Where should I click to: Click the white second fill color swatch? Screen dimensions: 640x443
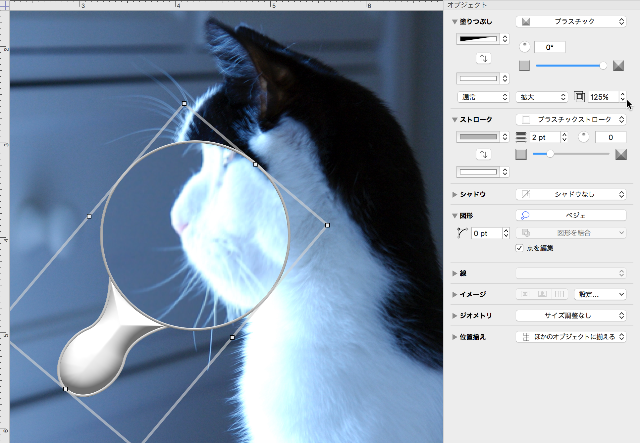[x=478, y=78]
